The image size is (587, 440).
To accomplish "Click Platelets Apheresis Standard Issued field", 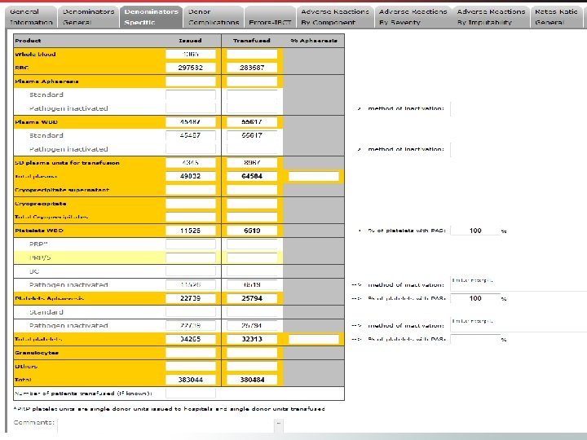I will 191,312.
